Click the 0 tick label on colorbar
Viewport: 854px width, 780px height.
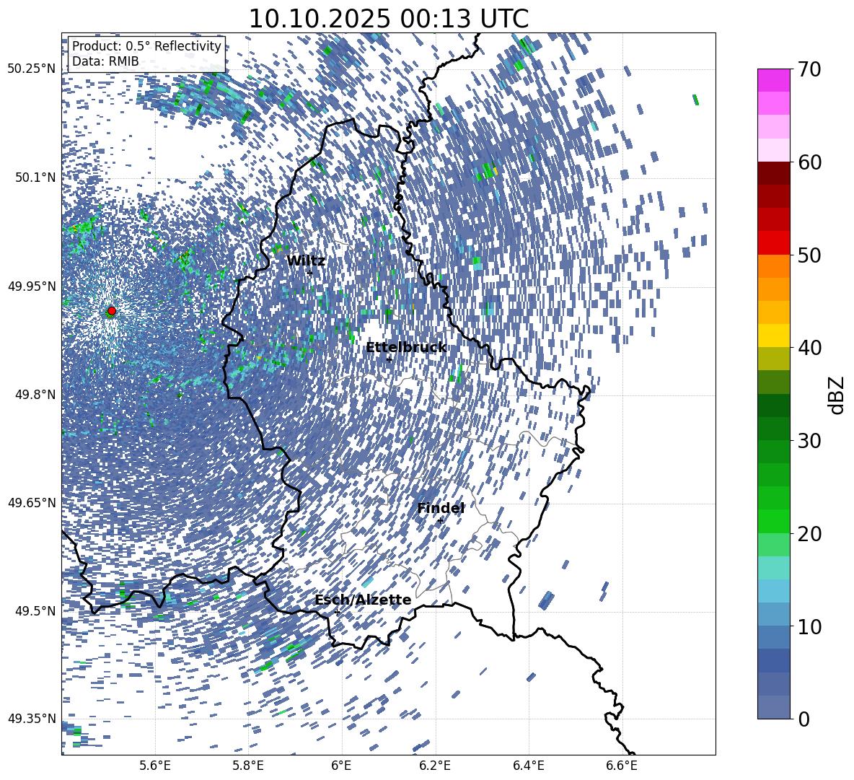click(x=804, y=719)
